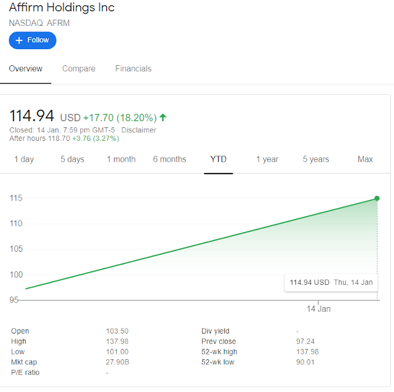This screenshot has width=394, height=392.
Task: Switch to the Compare tab
Action: tap(79, 68)
